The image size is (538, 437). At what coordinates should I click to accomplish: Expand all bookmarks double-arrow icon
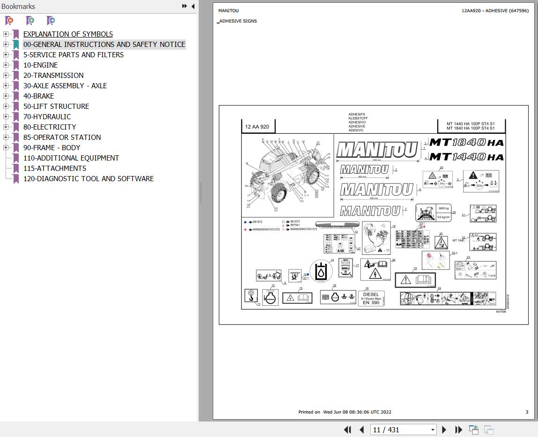pos(185,6)
